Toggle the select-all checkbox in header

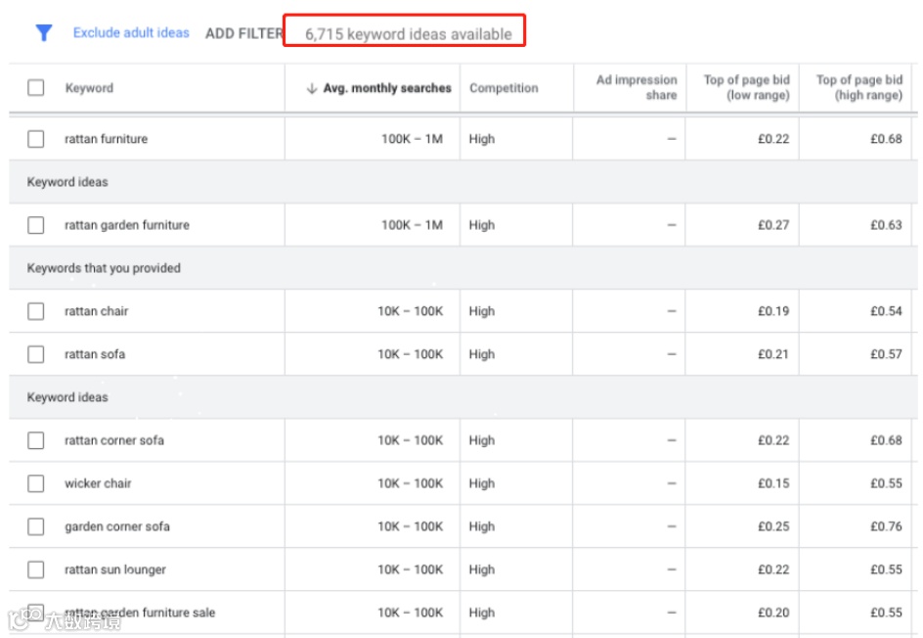point(36,88)
